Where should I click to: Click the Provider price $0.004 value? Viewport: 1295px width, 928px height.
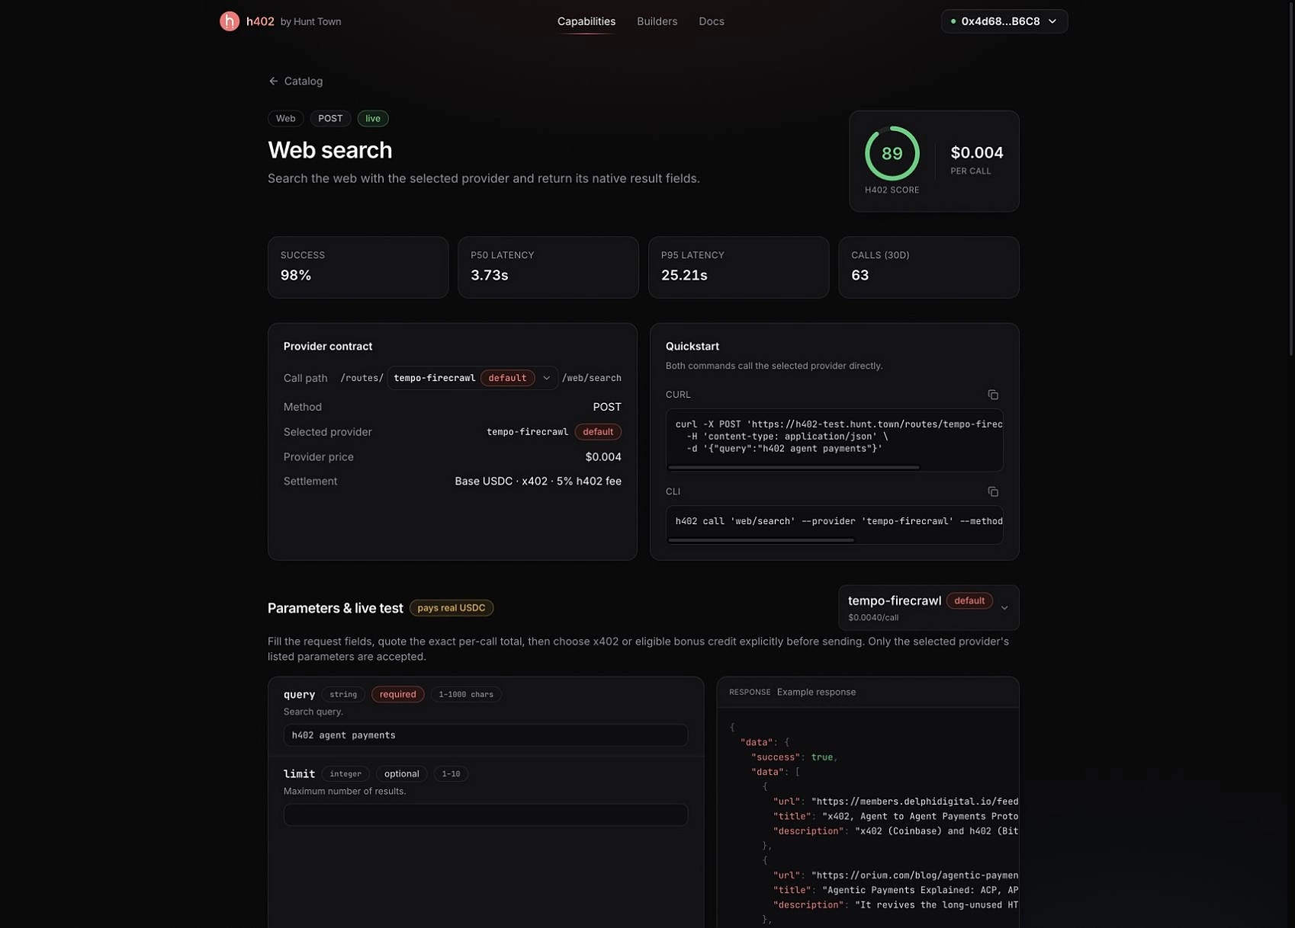603,457
